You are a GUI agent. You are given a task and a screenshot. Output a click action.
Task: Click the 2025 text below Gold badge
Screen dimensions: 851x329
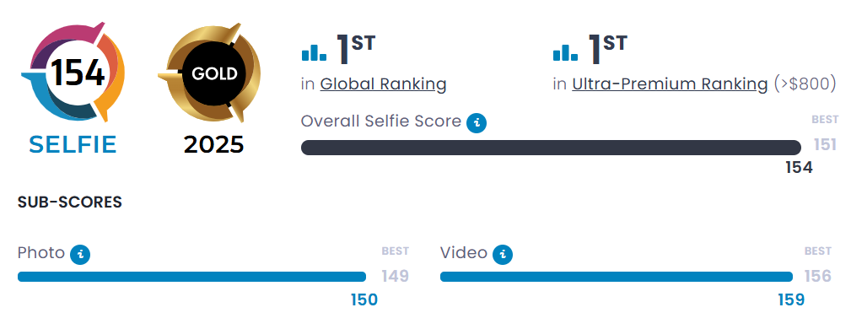click(213, 144)
